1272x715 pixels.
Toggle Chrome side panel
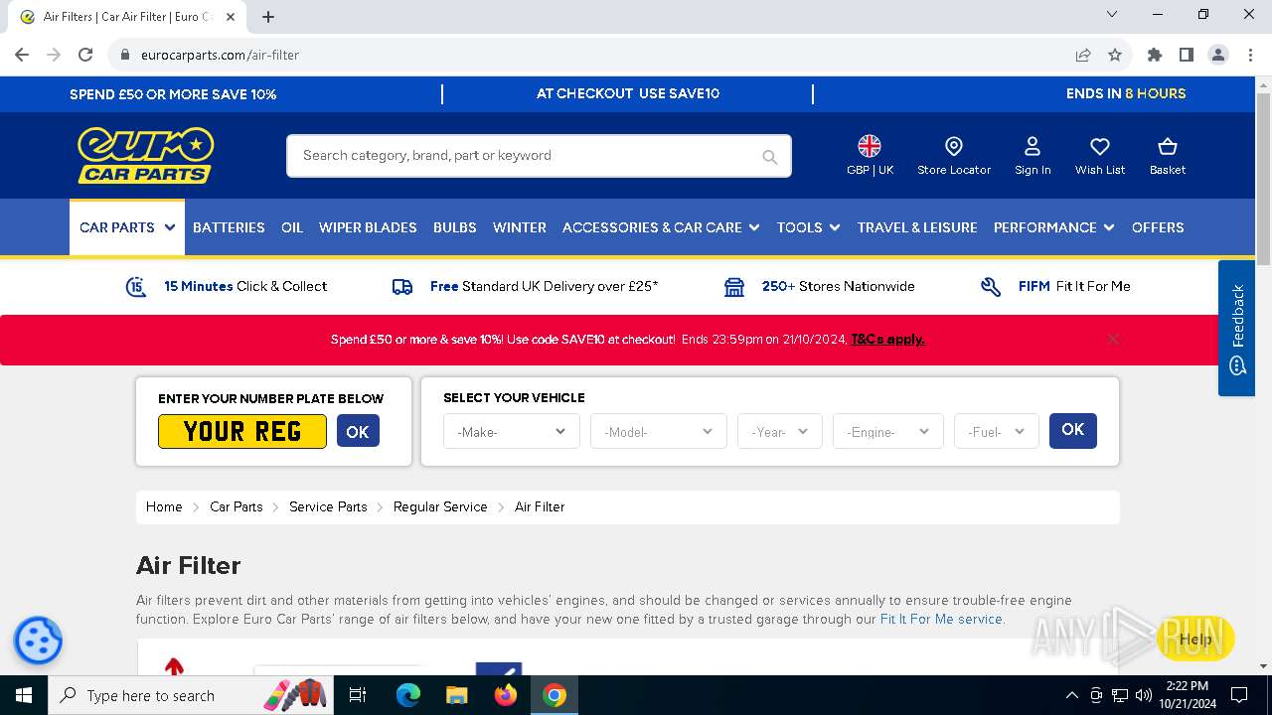[x=1187, y=55]
